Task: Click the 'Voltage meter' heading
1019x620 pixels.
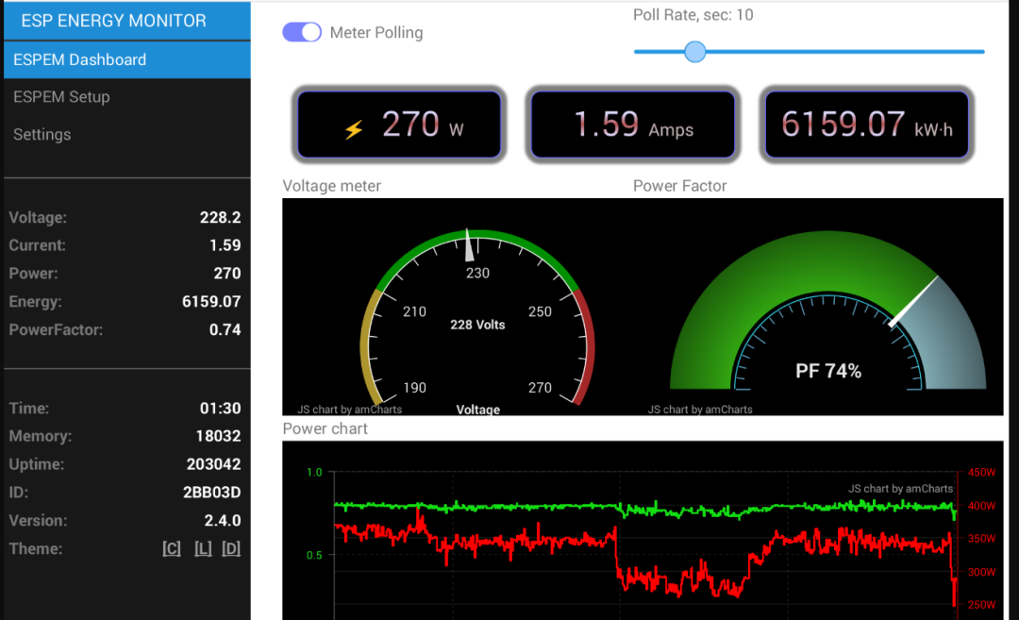Action: point(331,186)
